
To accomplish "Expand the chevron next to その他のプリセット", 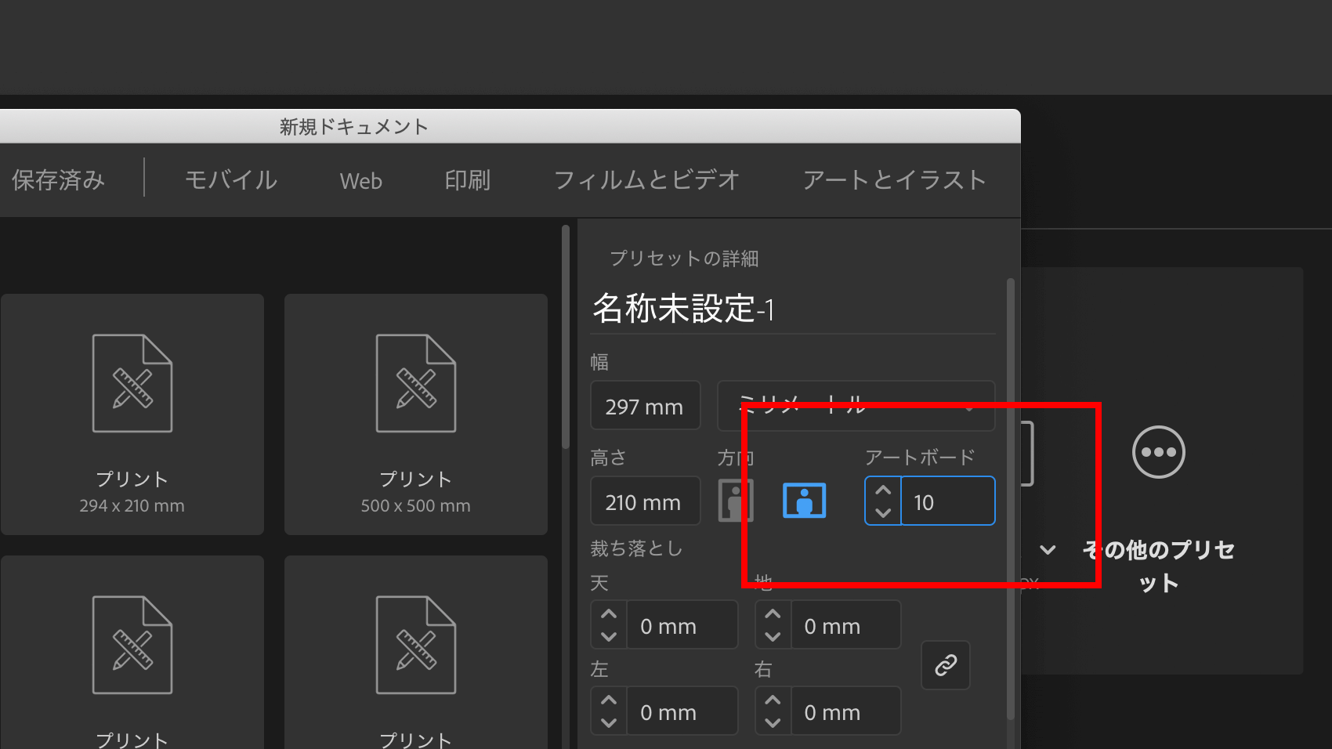I will click(x=1048, y=550).
